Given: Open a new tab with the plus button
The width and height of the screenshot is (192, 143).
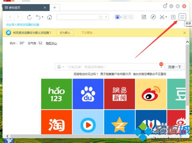Looking at the screenshot, I should tap(55, 8).
